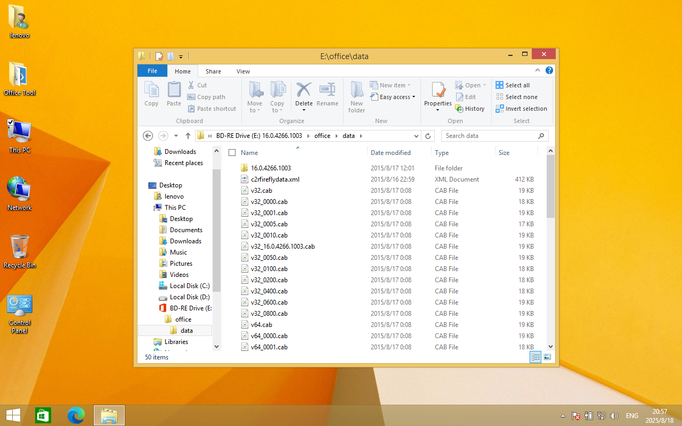Click the Help question mark icon
The height and width of the screenshot is (426, 682).
549,70
